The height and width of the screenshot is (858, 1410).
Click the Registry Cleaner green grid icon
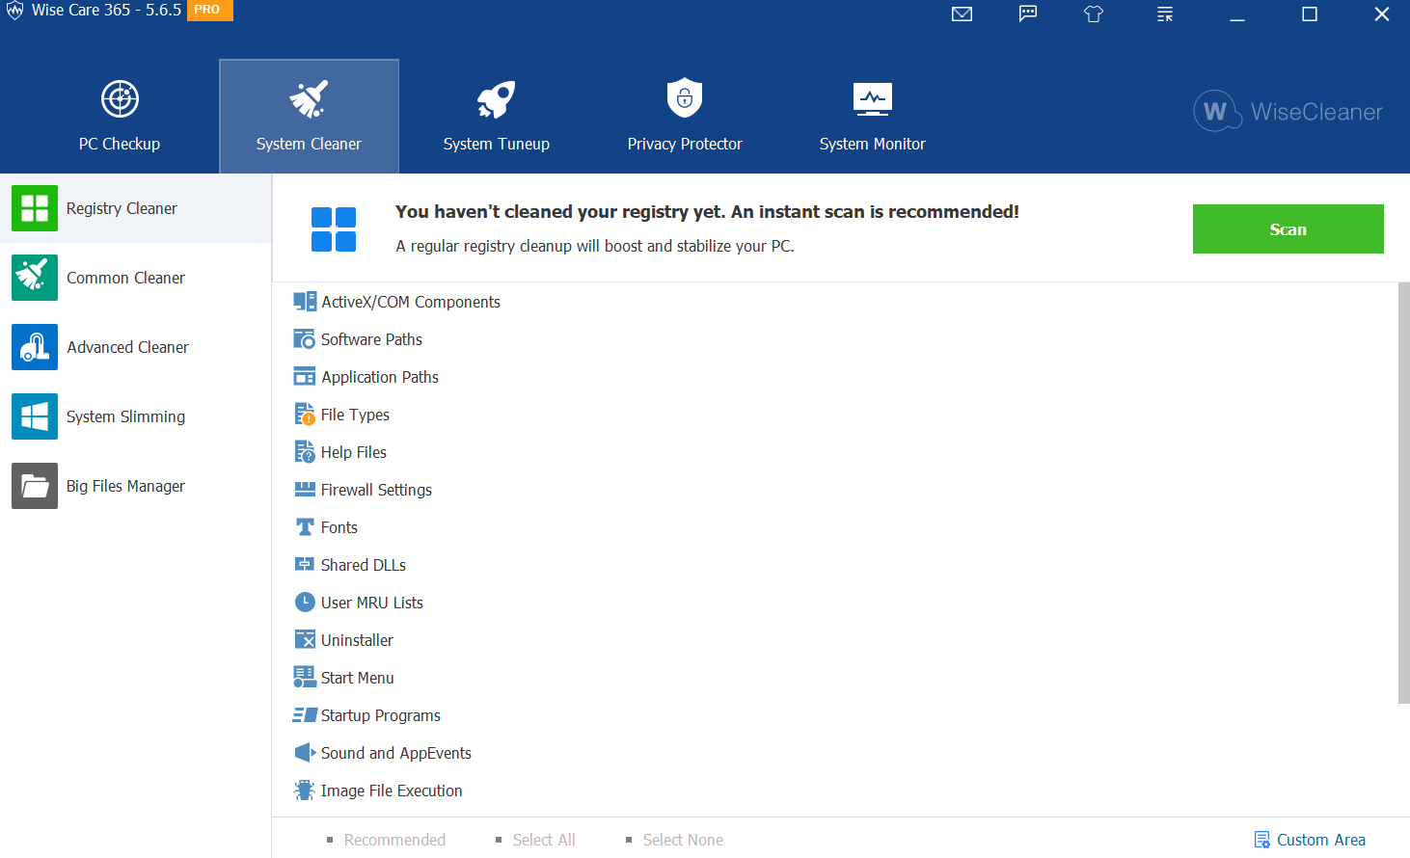35,208
